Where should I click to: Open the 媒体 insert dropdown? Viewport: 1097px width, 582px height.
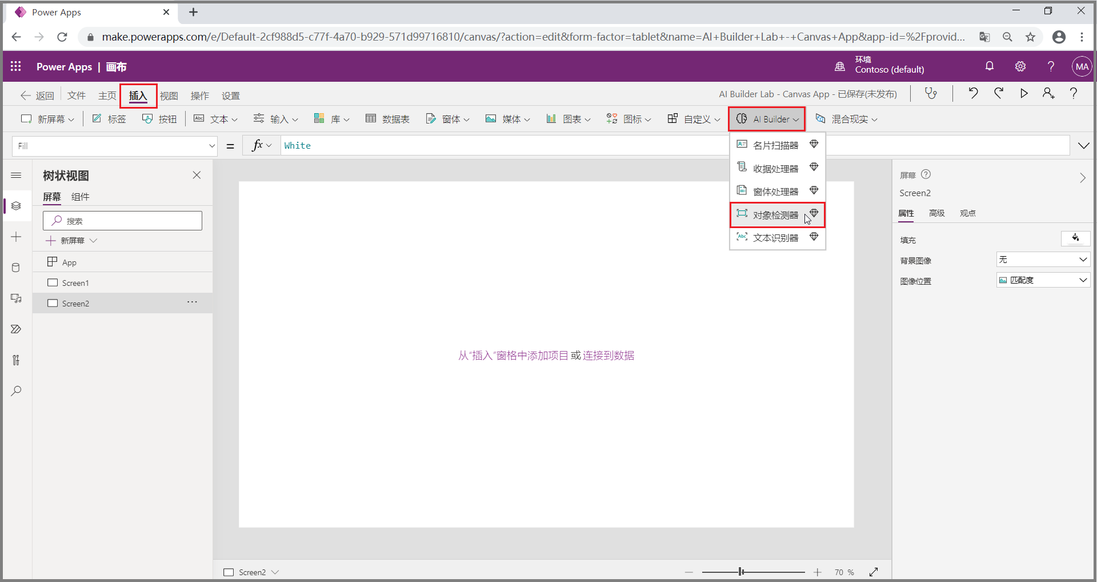pos(508,119)
